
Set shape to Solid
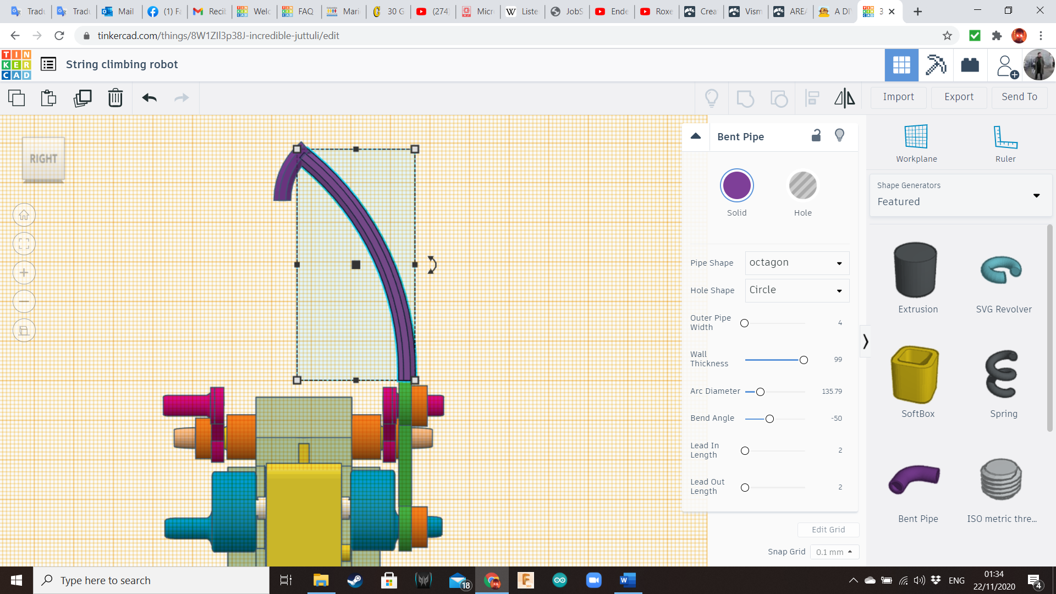[x=736, y=186]
